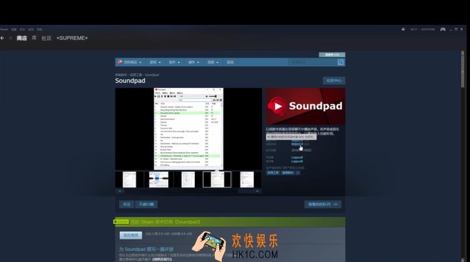Switch to Big Picture mode via controller icon
This screenshot has width=470, height=262.
click(x=443, y=29)
